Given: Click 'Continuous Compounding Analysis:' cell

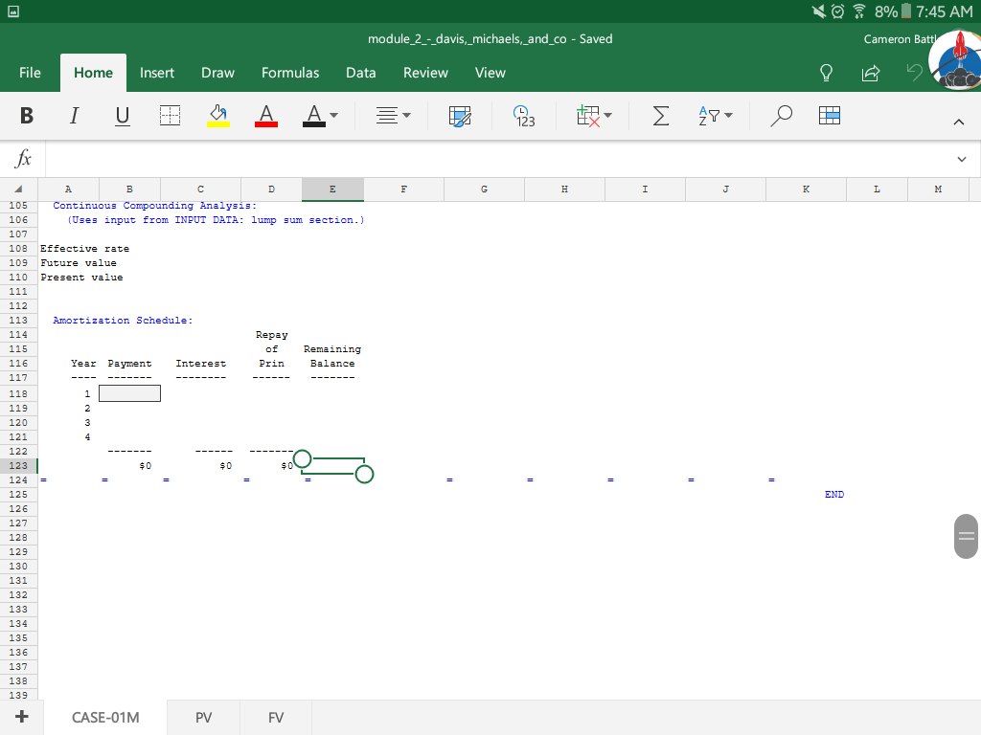Looking at the screenshot, I should (x=154, y=206).
